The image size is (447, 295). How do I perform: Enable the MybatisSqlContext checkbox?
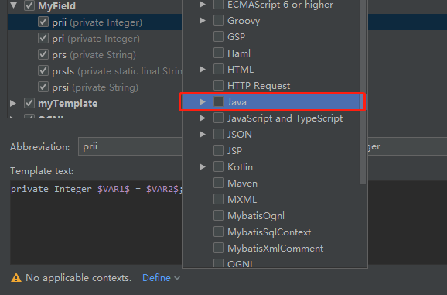219,232
